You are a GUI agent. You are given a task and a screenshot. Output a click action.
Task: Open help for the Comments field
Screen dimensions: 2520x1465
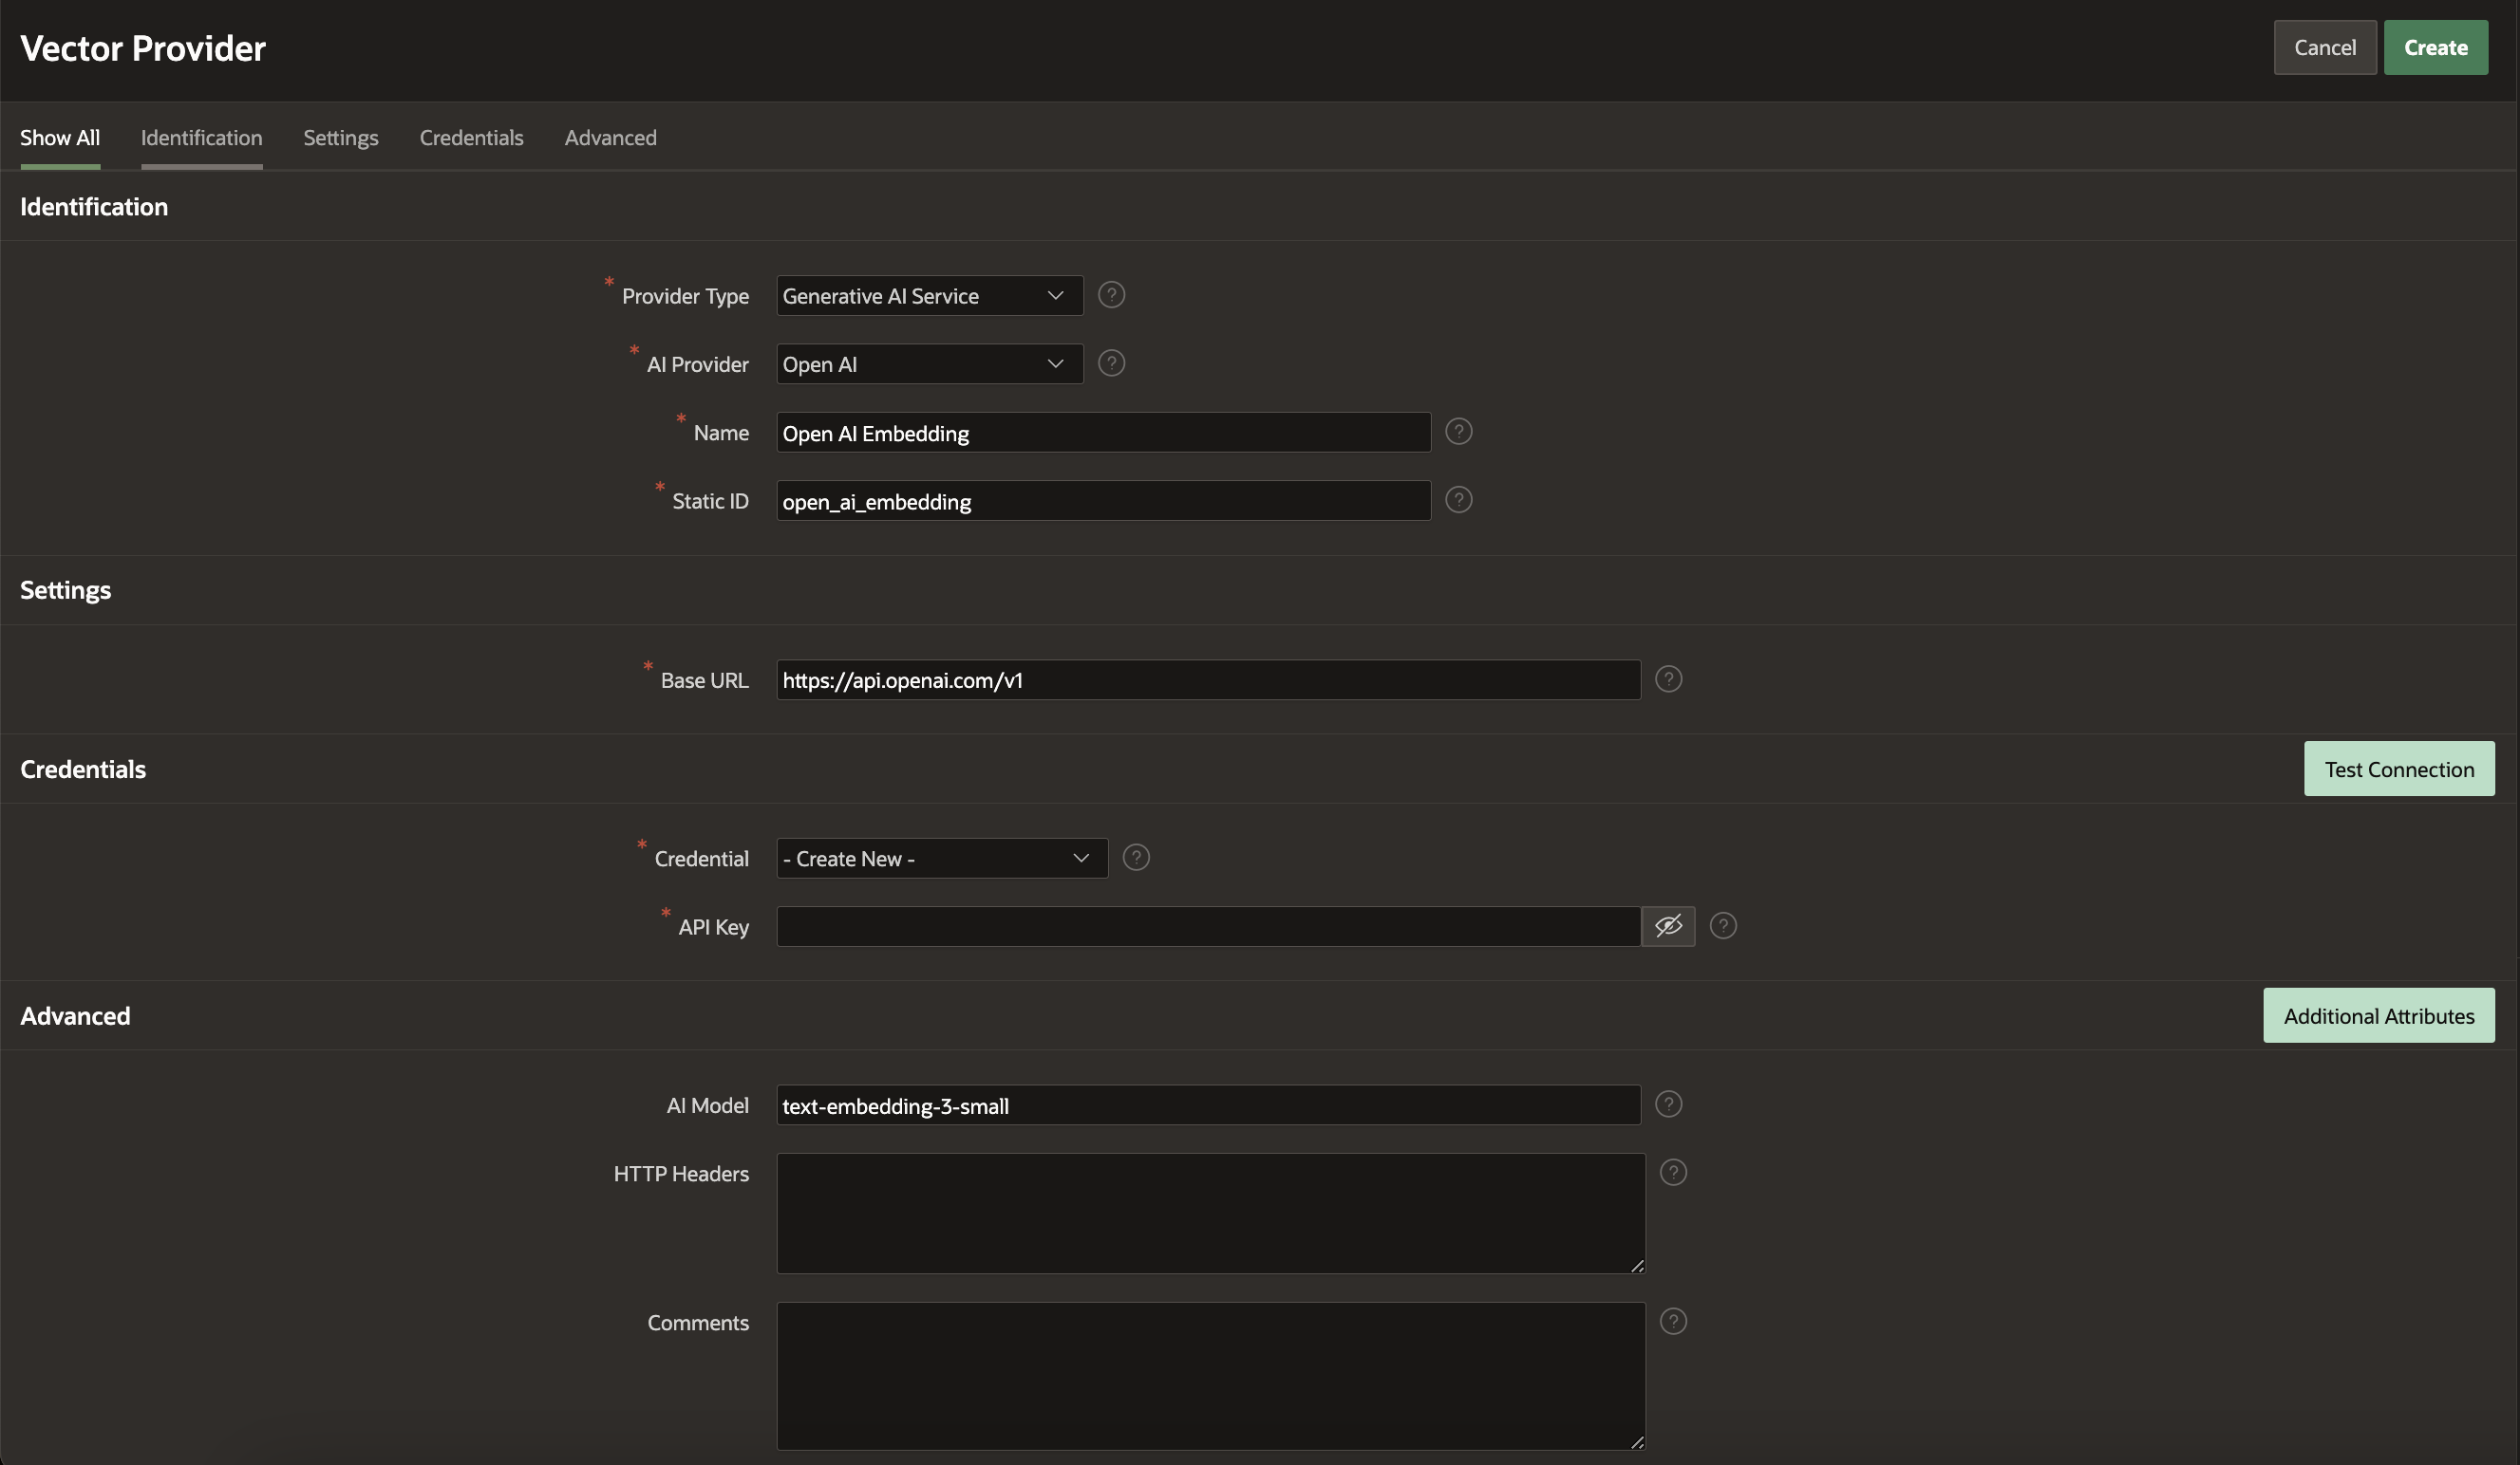point(1673,1321)
